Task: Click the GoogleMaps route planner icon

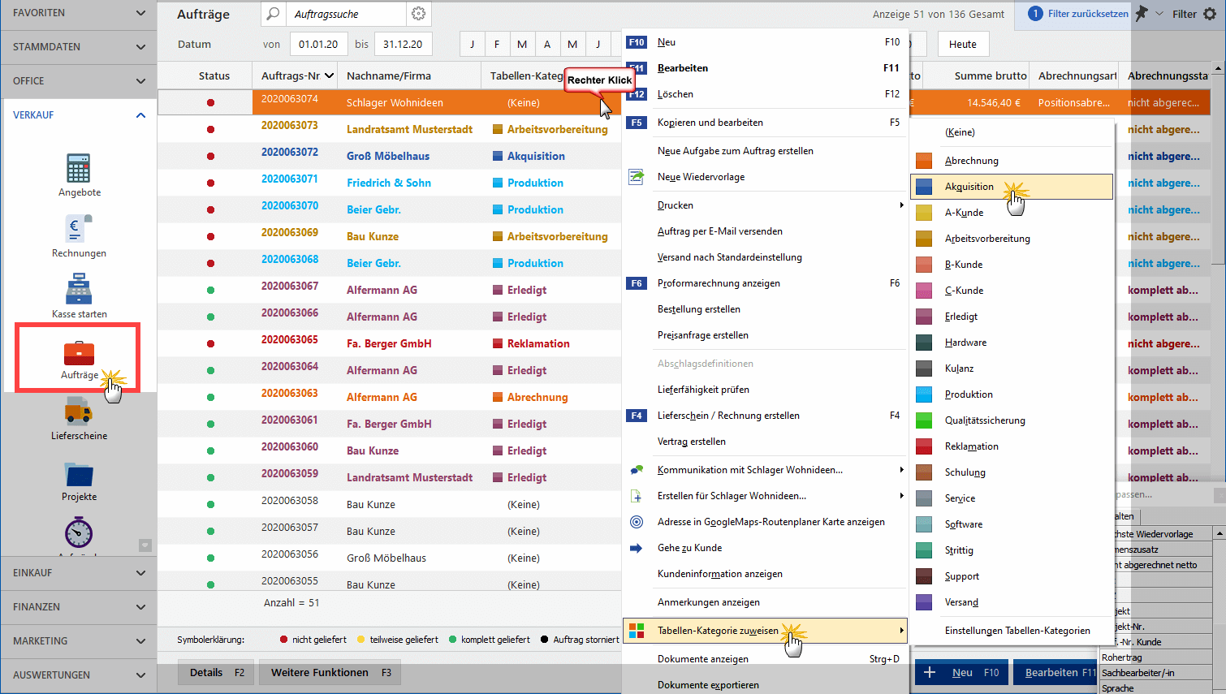Action: click(x=637, y=522)
